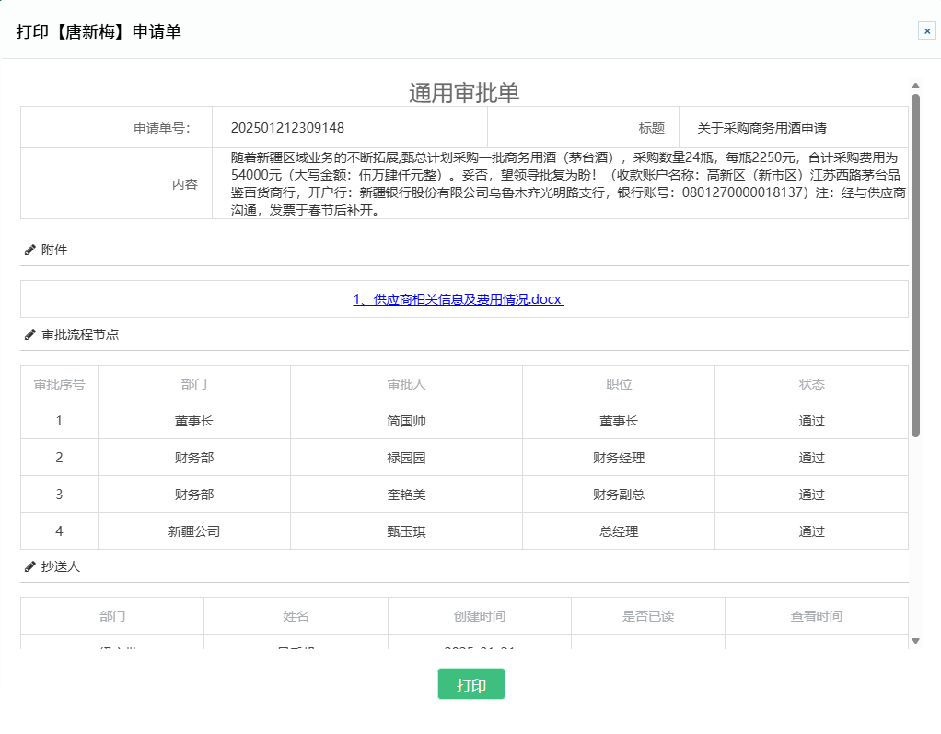Click the 审批人 column header

pos(406,384)
